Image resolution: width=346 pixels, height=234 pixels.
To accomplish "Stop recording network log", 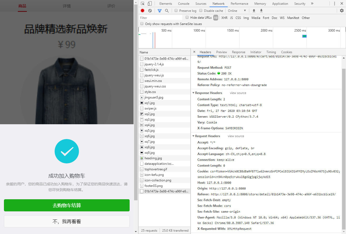I will (x=143, y=11).
